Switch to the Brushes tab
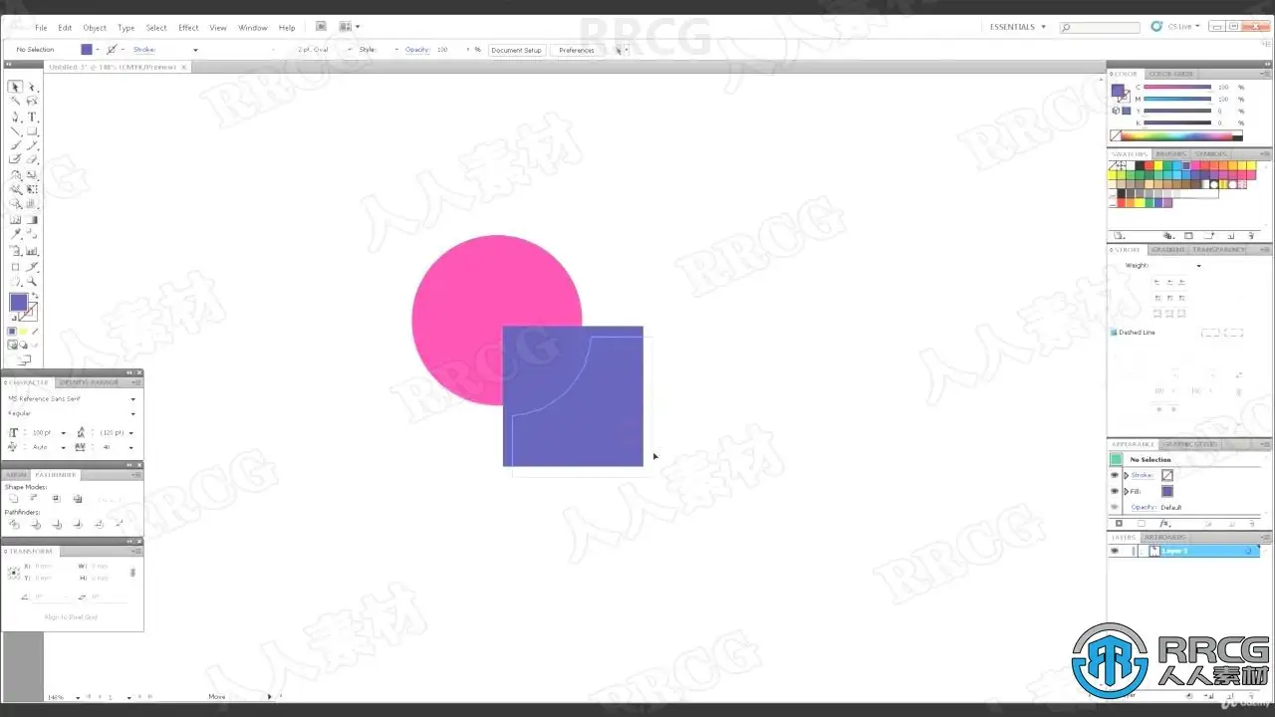The width and height of the screenshot is (1275, 717). 1171,154
